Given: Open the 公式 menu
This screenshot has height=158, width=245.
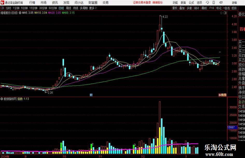Looking at the screenshot, I should [x=191, y=3].
